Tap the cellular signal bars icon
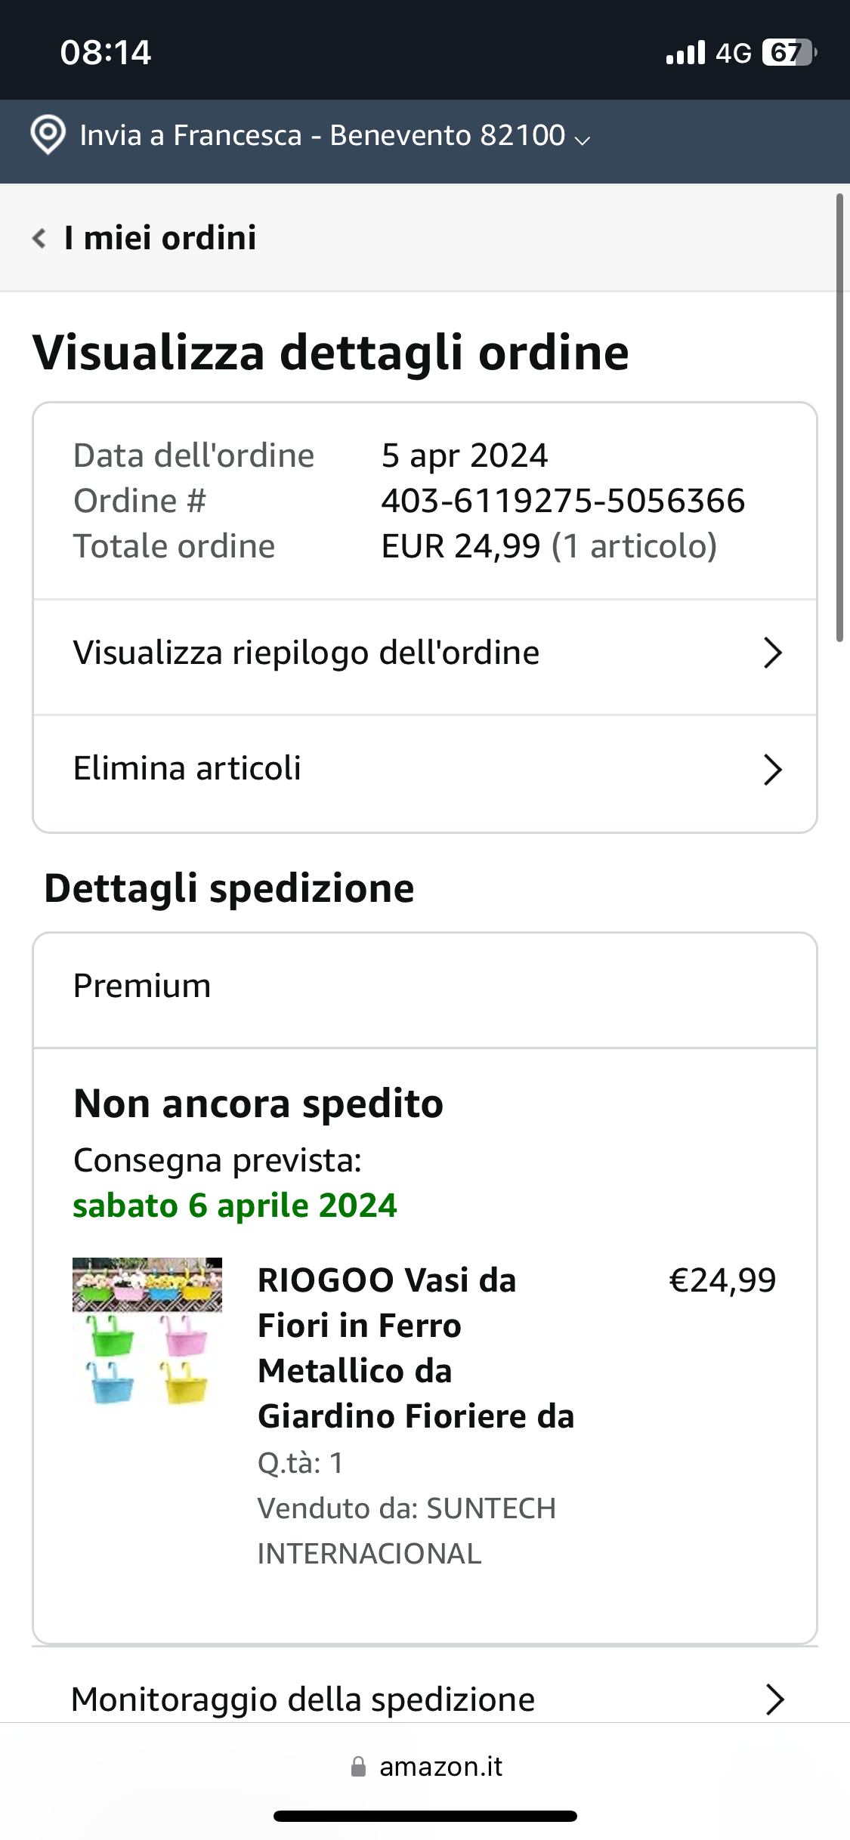Viewport: 850px width, 1840px height. coord(685,53)
